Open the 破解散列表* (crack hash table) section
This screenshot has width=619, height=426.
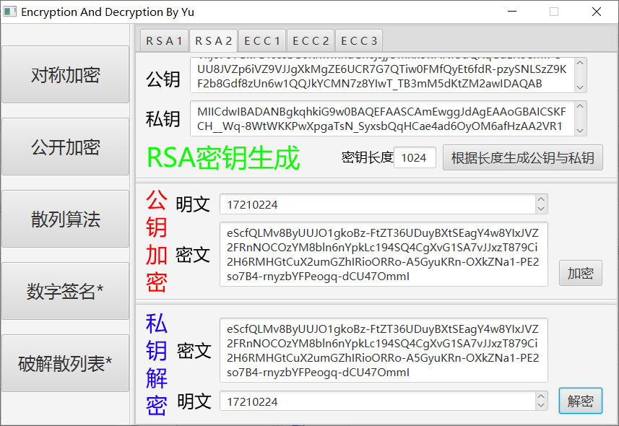coord(65,363)
